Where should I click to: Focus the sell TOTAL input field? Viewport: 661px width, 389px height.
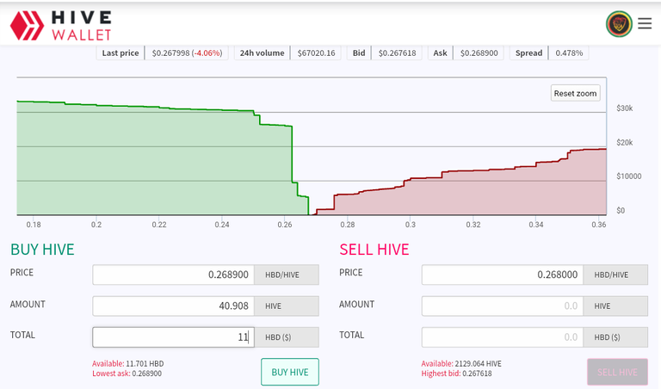click(503, 337)
